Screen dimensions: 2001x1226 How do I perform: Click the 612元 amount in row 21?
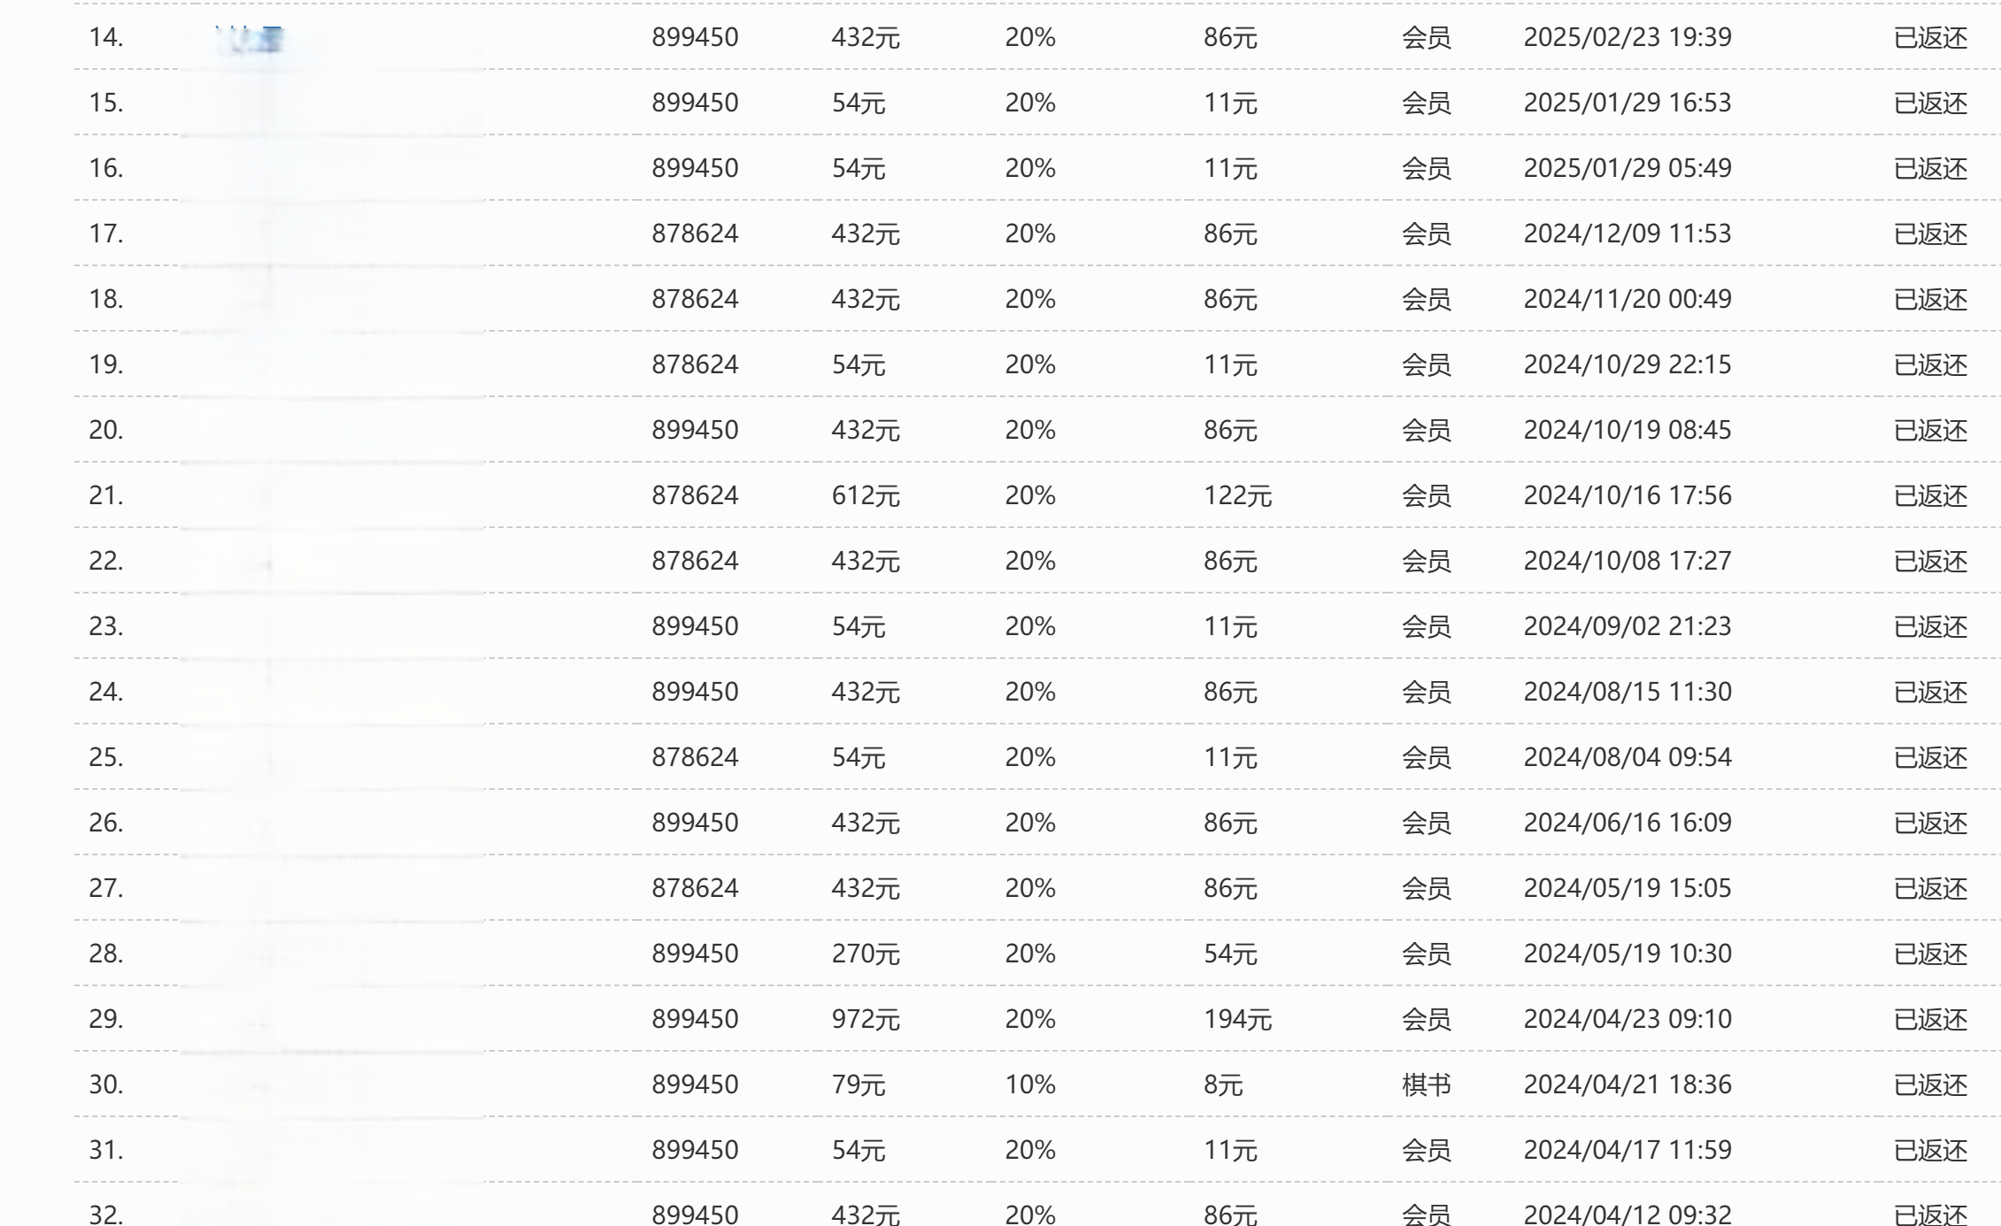coord(866,495)
